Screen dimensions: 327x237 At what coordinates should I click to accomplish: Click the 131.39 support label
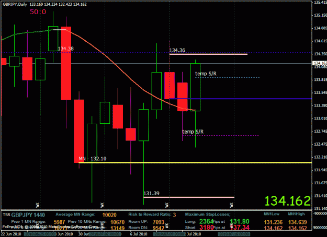point(151,194)
